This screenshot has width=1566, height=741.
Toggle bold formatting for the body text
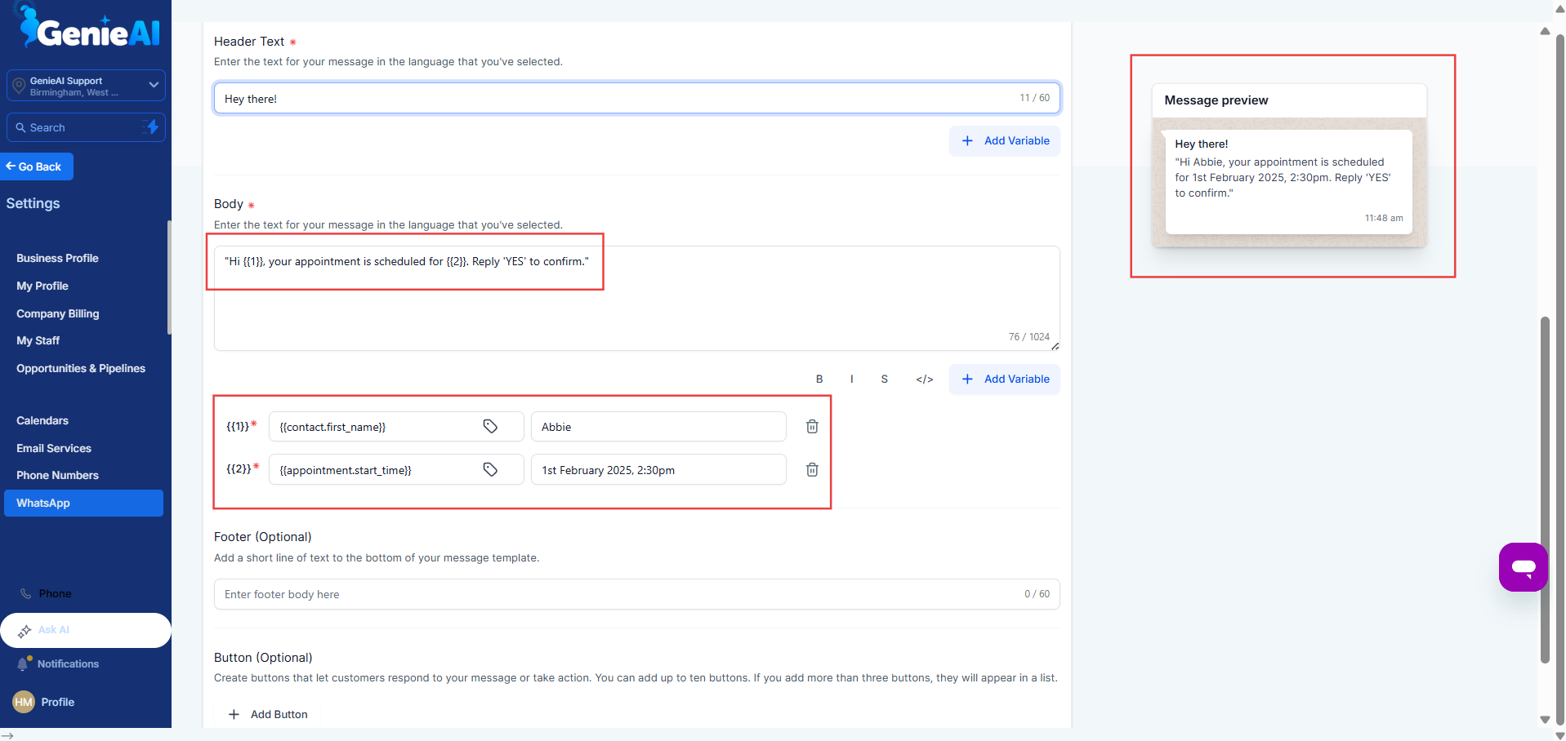(x=819, y=379)
